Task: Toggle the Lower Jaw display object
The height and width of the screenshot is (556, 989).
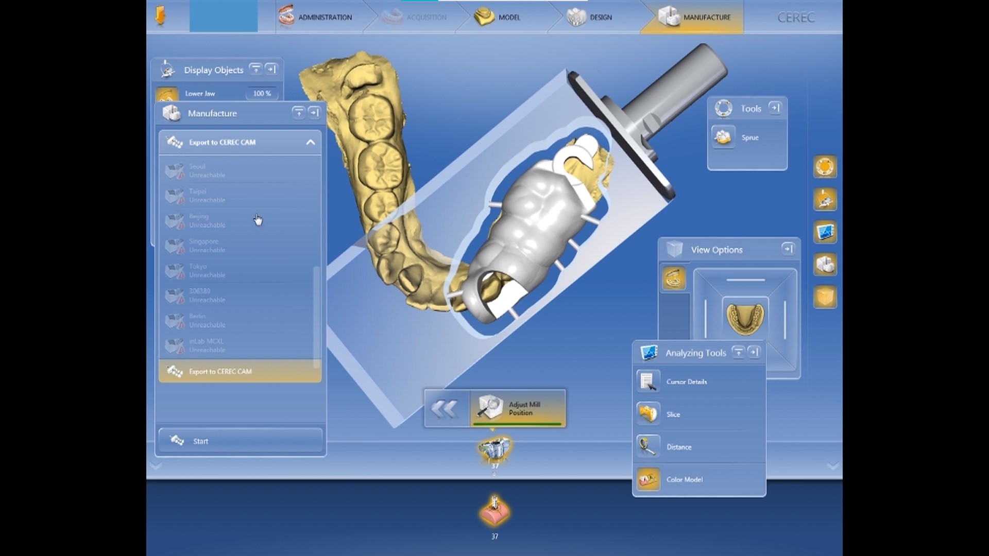Action: [166, 95]
